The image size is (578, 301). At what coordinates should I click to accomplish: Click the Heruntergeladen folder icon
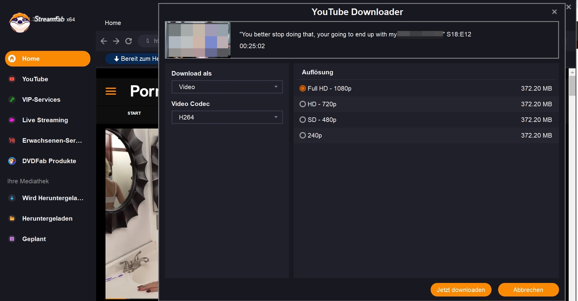tap(12, 219)
